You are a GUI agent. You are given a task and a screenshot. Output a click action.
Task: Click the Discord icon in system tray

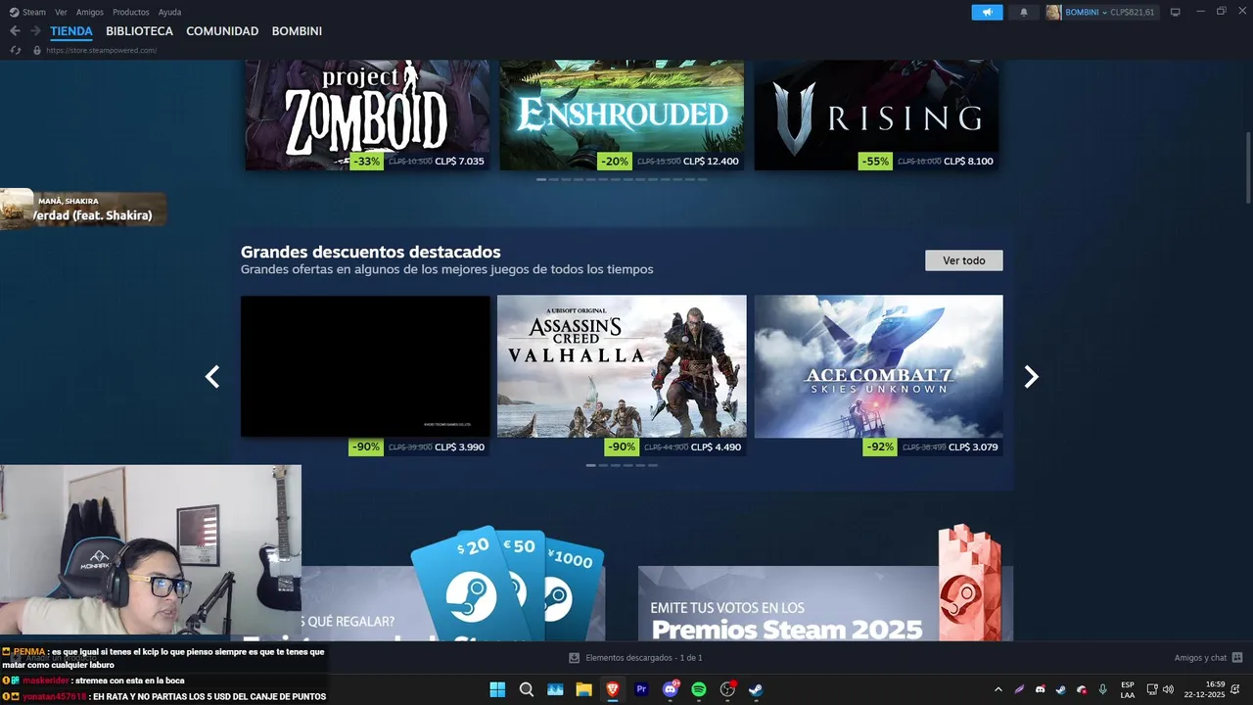point(1040,689)
